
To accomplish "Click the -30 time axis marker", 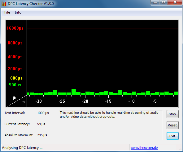I will [39, 101].
